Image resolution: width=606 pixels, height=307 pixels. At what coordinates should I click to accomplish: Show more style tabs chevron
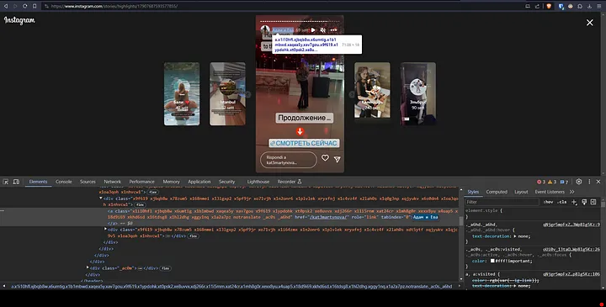(x=571, y=192)
